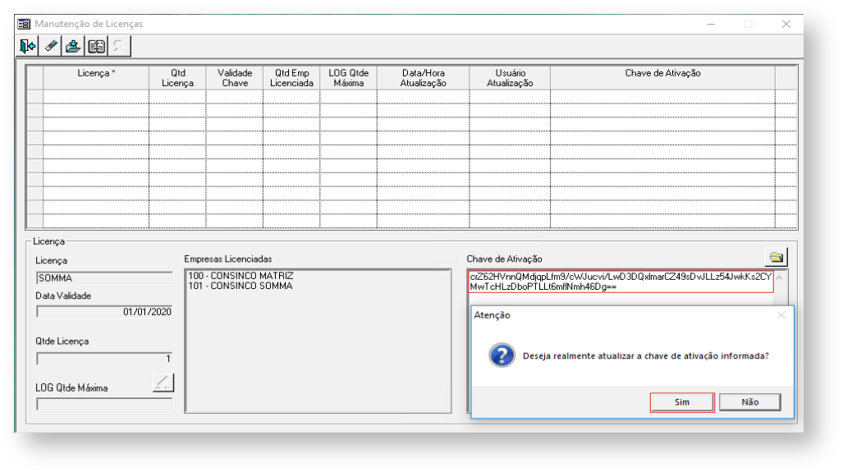The height and width of the screenshot is (472, 843).
Task: Select 101 - CONSINCO SOMMA in company list
Action: (x=241, y=286)
